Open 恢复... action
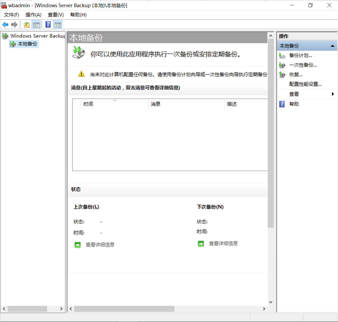 click(296, 75)
